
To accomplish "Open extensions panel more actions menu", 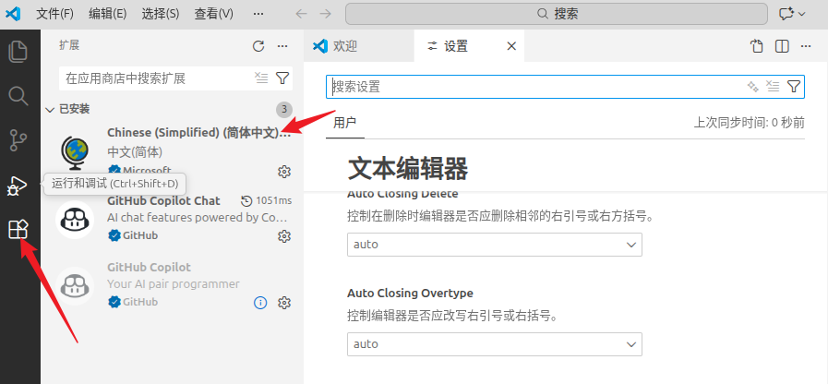I will tap(282, 46).
